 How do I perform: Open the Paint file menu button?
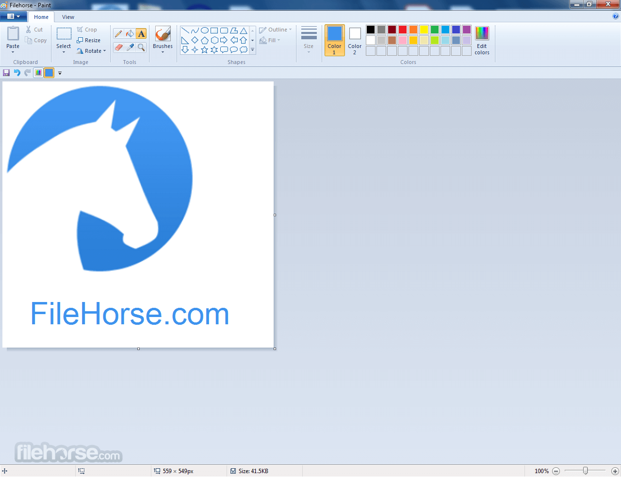point(14,16)
